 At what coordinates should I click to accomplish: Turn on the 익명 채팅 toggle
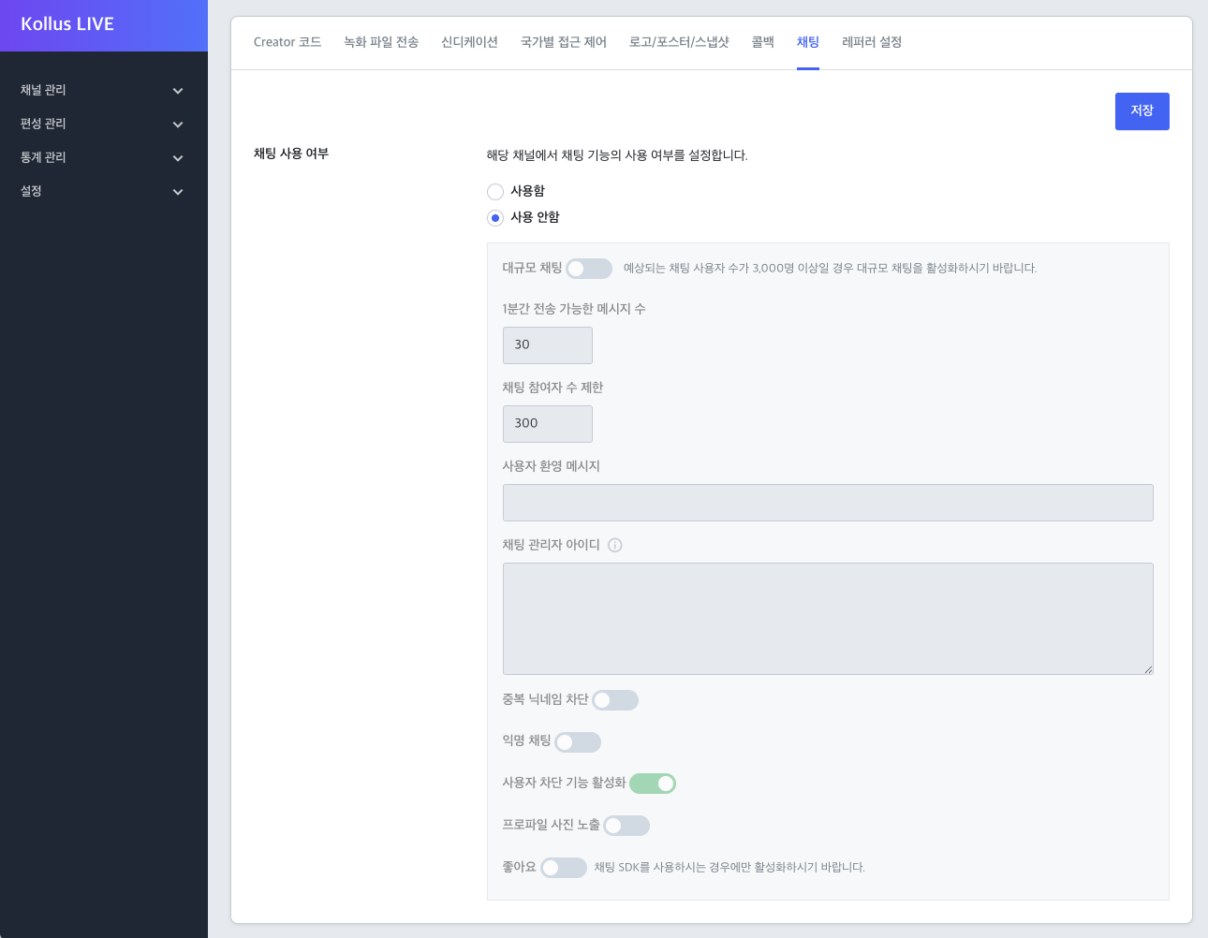click(578, 742)
